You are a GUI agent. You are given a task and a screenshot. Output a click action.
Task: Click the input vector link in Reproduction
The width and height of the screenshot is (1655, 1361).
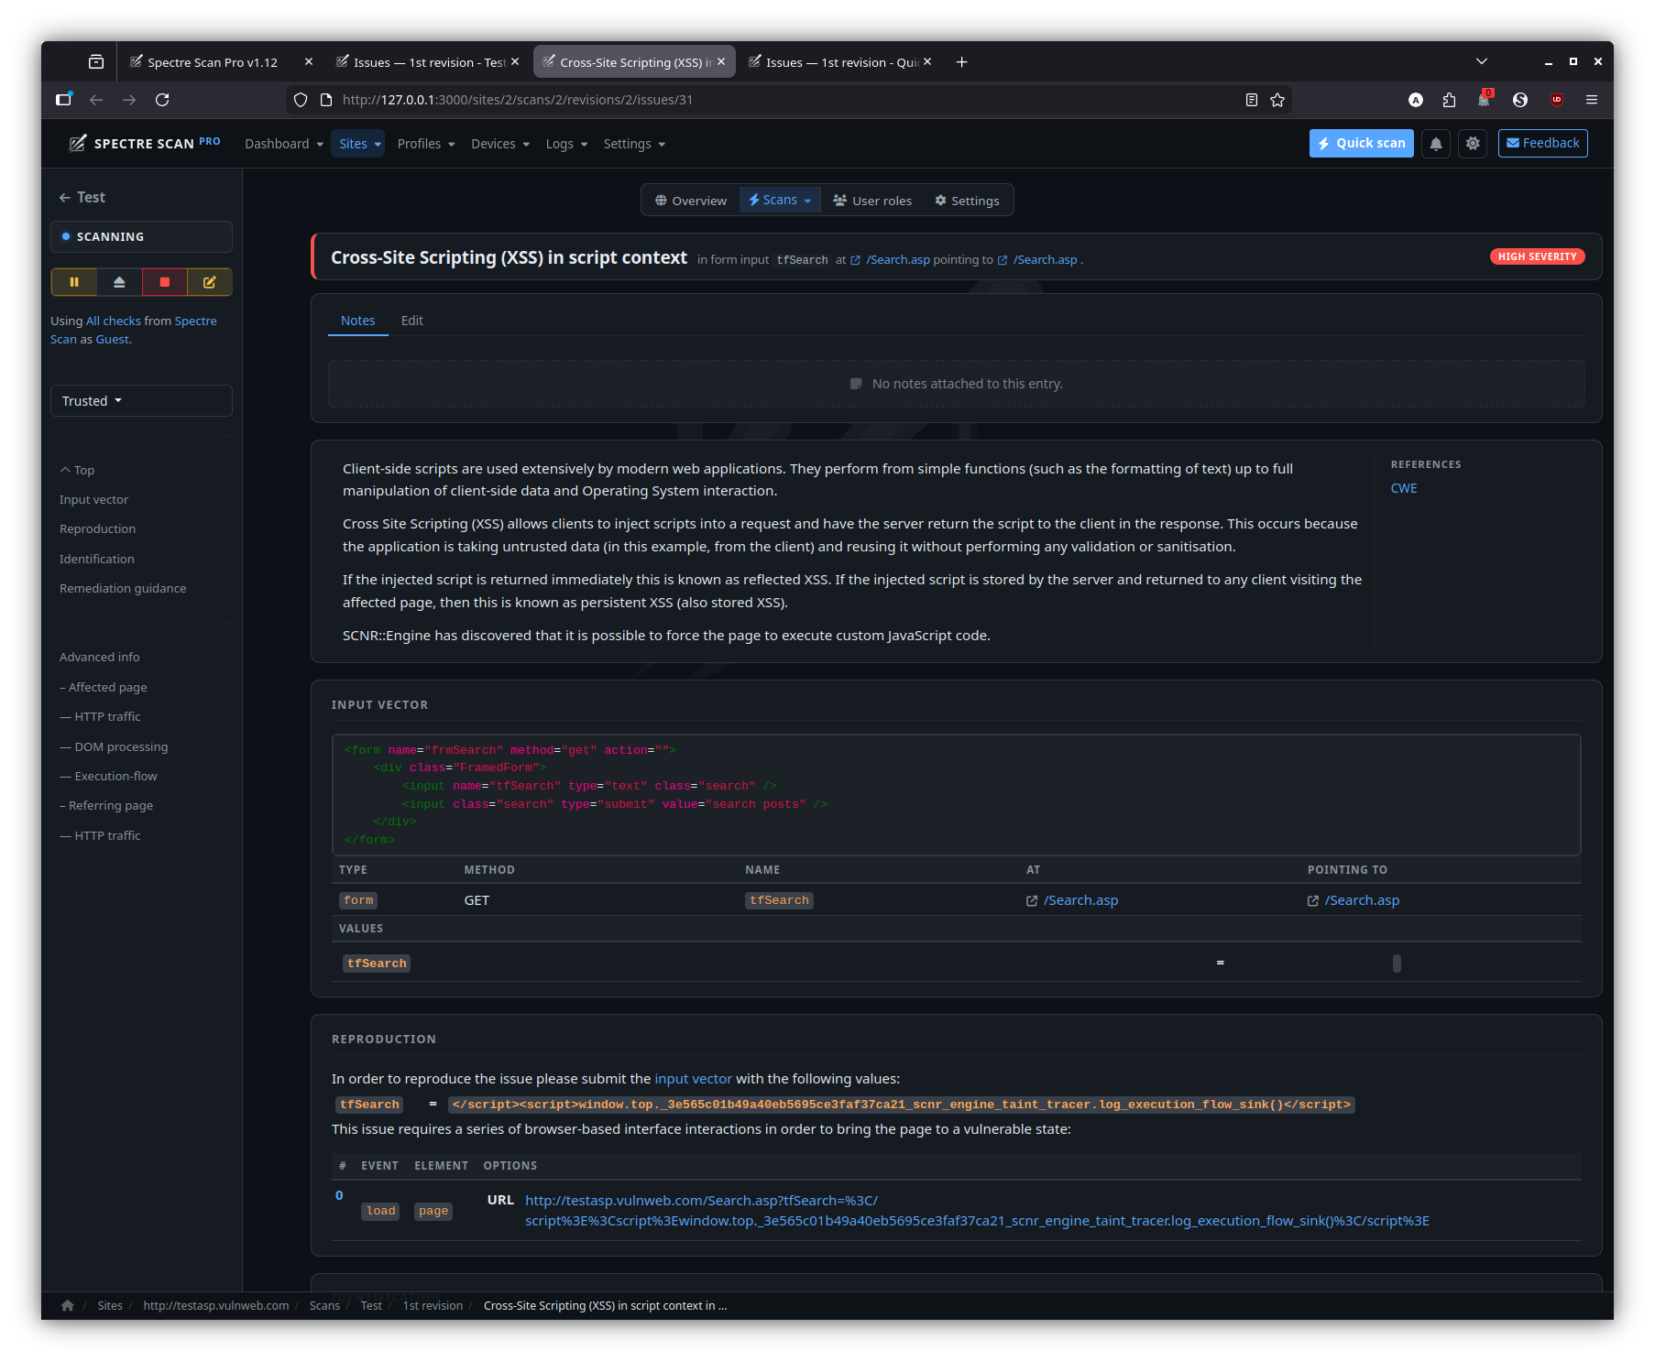693,1079
